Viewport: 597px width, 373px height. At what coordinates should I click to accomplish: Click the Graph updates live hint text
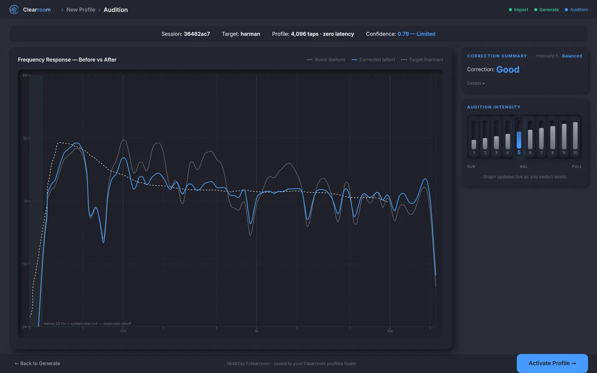pyautogui.click(x=525, y=177)
